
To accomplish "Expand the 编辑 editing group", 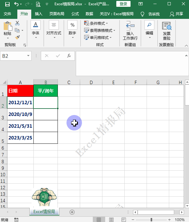I will coord(149,29).
